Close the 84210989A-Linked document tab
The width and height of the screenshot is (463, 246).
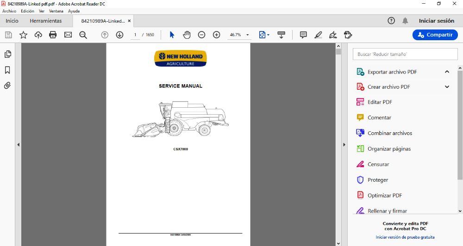[x=129, y=21]
